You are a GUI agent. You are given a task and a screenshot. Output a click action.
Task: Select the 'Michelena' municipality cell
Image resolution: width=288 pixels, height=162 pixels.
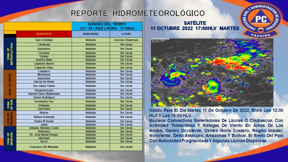click(44, 75)
